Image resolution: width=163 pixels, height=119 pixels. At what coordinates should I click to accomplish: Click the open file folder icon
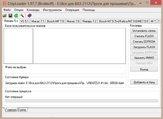coord(5,16)
